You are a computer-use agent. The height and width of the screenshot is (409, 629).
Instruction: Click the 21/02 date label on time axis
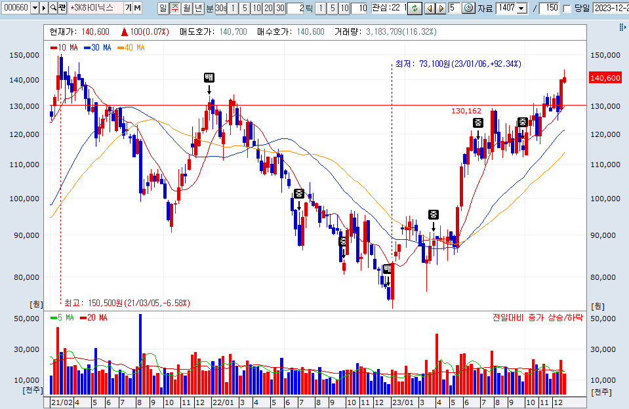tap(62, 402)
